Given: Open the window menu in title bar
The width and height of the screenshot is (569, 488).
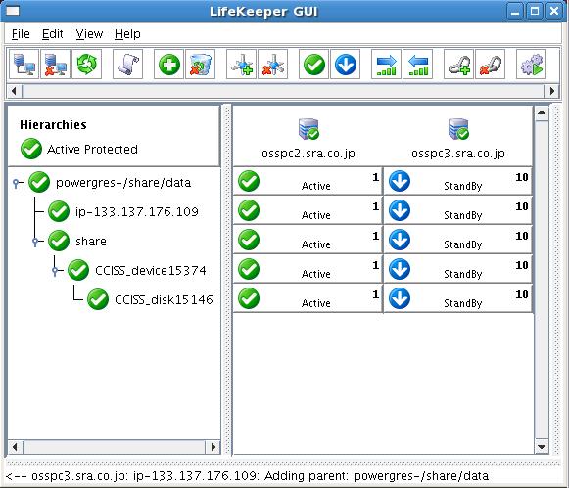Looking at the screenshot, I should click(x=13, y=11).
